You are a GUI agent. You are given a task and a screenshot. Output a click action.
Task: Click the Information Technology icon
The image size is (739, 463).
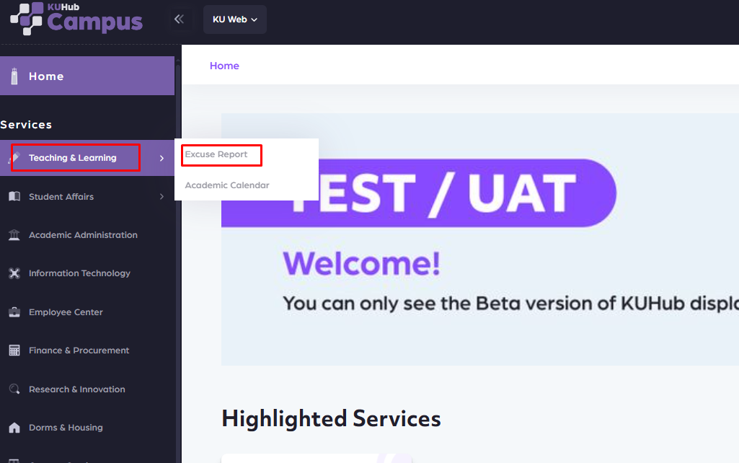point(14,273)
